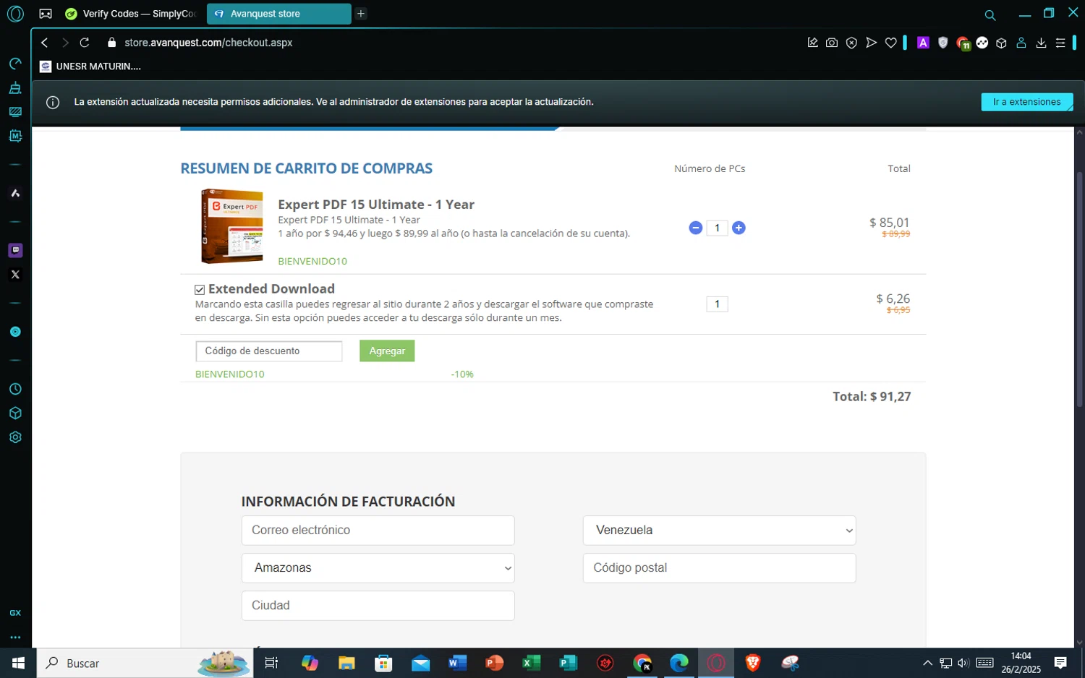
Task: Click the send/flow arrow icon in toolbar
Action: [871, 43]
